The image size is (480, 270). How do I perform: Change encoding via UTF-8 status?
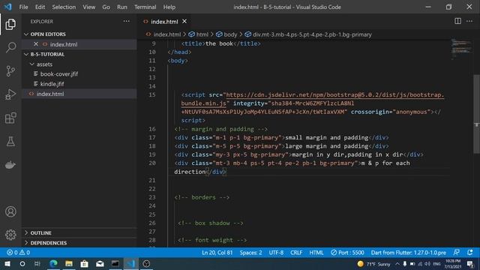pos(276,253)
